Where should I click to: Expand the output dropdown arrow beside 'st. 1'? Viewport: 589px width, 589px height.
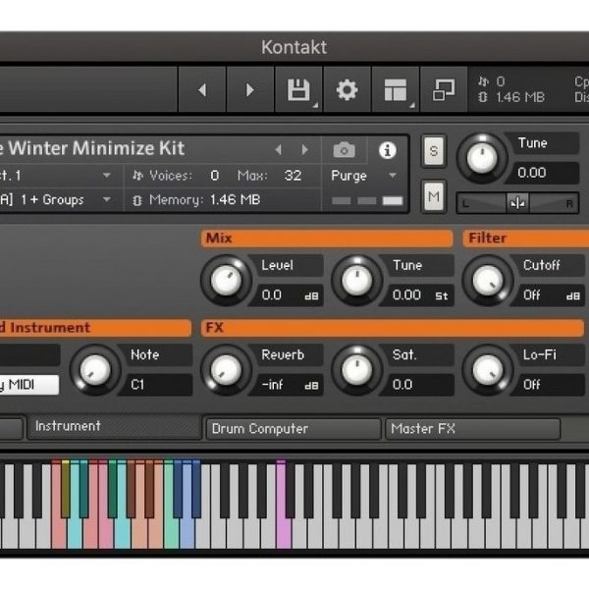pos(107,176)
